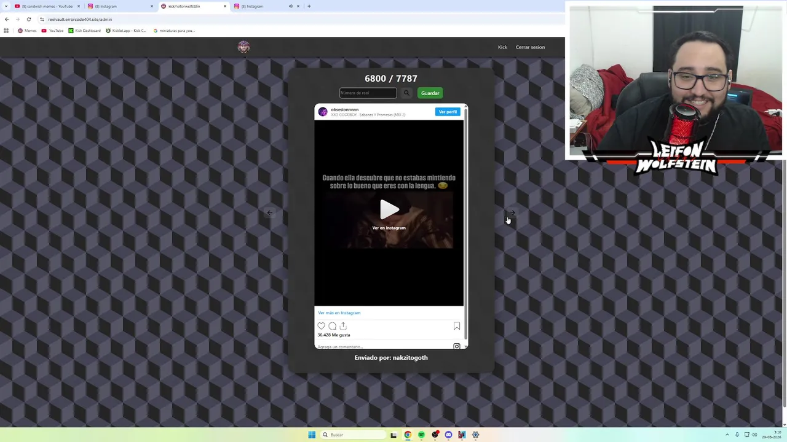
Task: Go forward in browser history
Action: point(17,19)
